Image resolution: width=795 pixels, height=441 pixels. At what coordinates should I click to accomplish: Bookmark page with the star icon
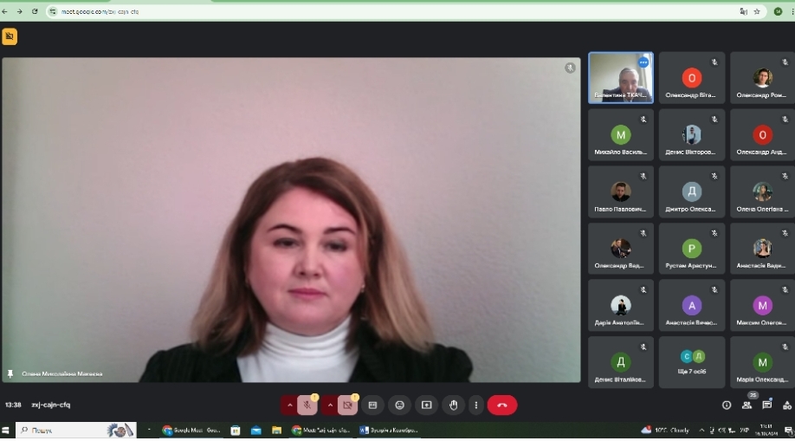[757, 11]
